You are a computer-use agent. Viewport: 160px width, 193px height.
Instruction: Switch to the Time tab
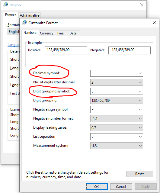pyautogui.click(x=60, y=33)
